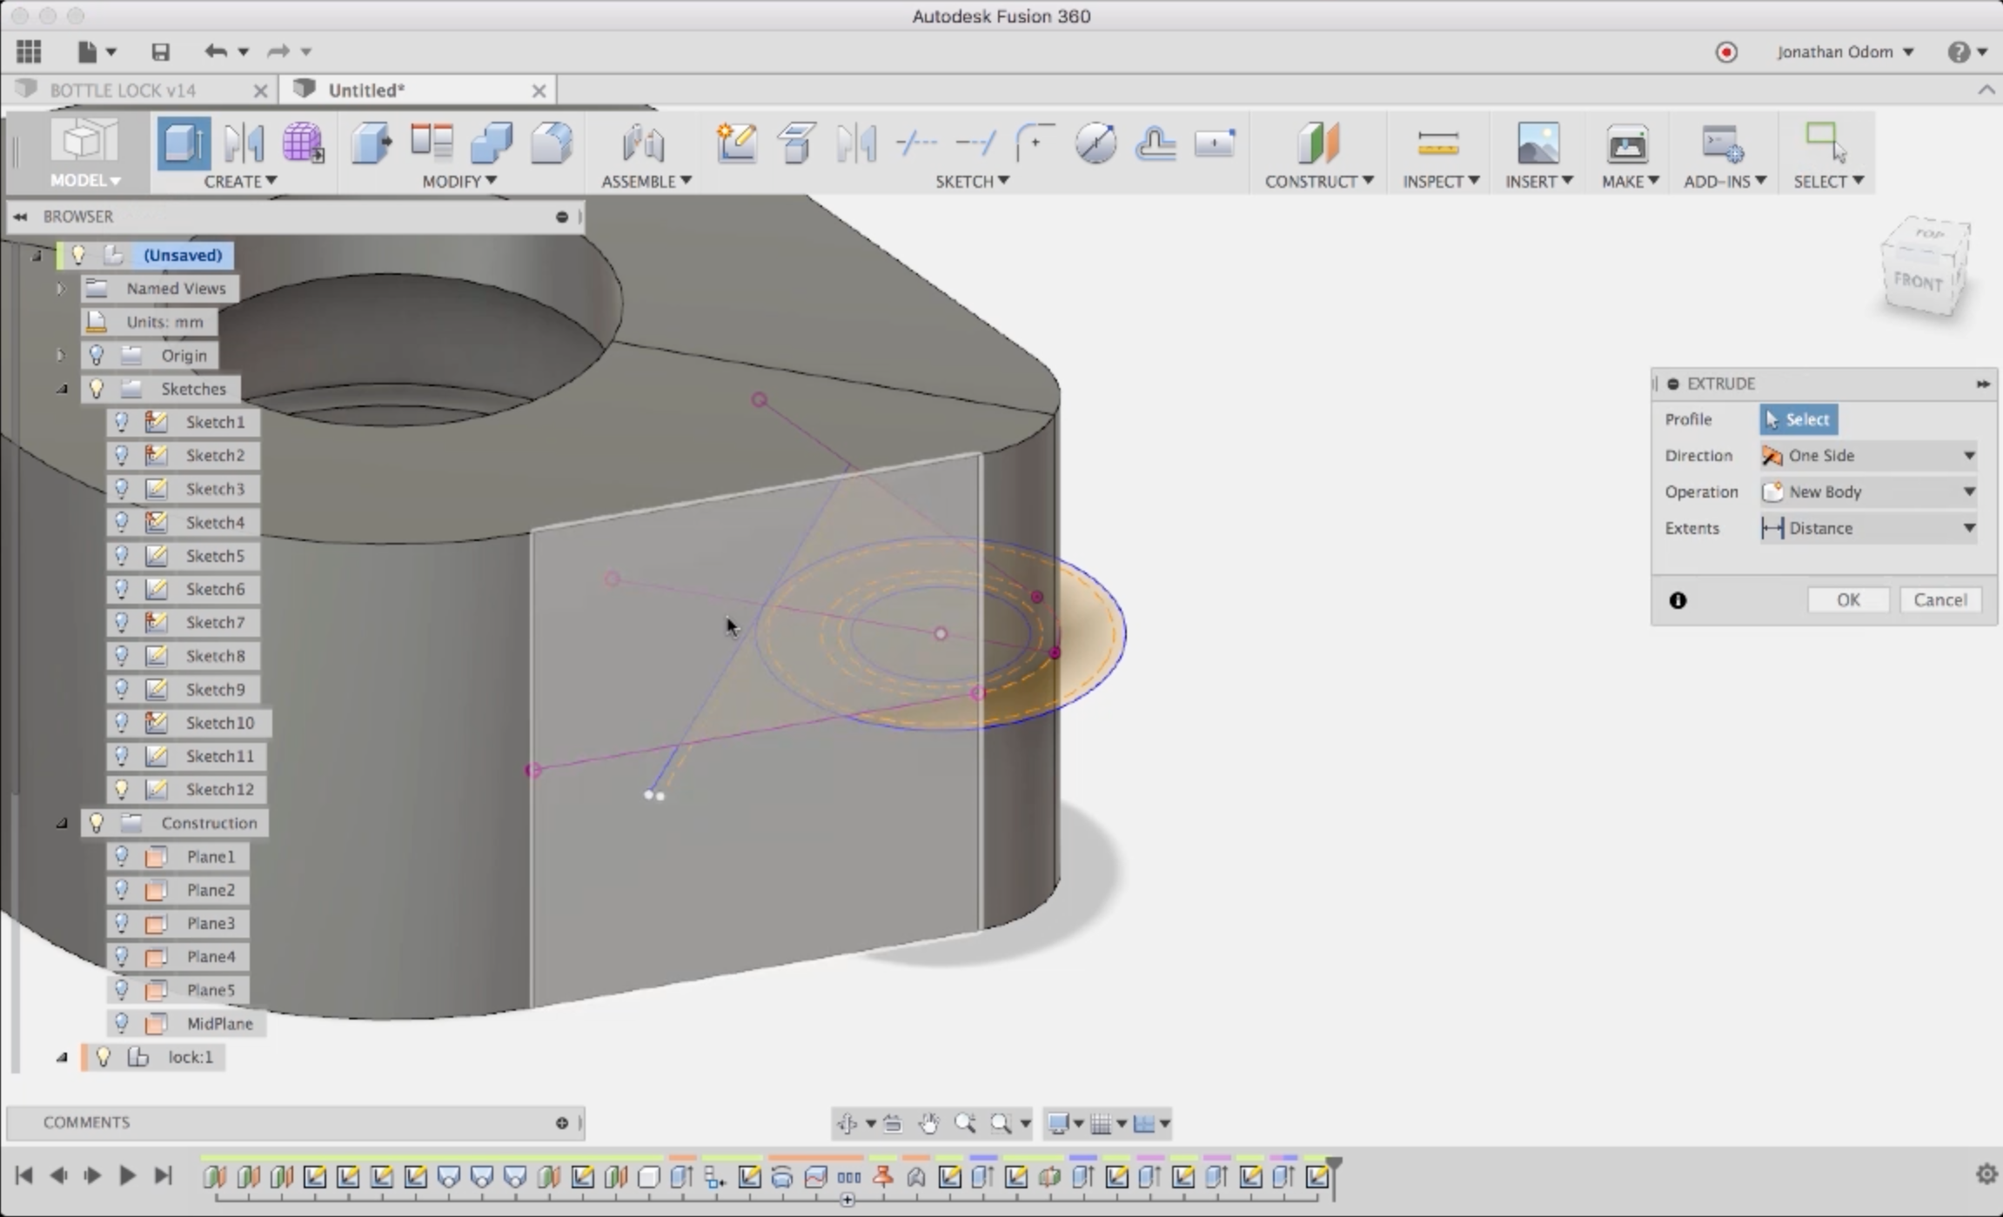Click the Press Pull icon in Modify

click(372, 142)
